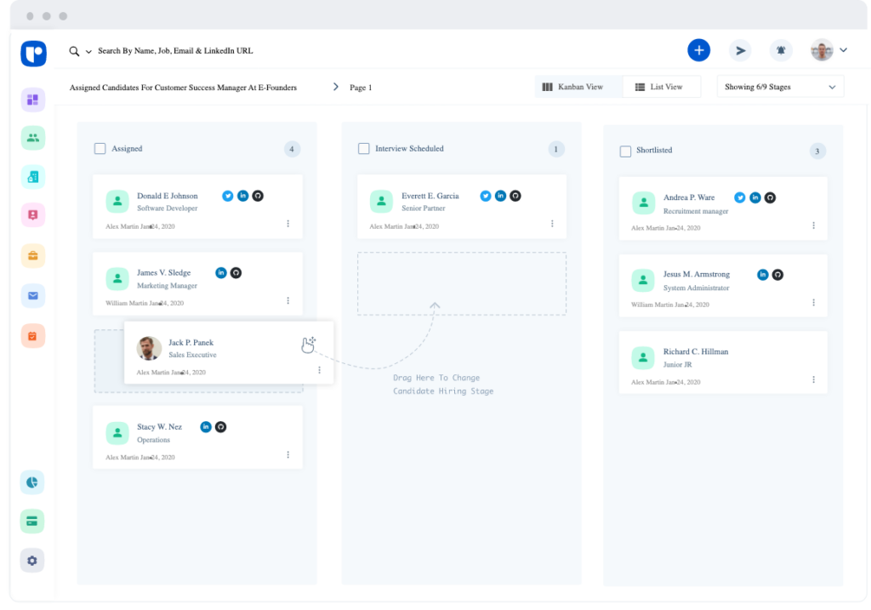871x610 pixels.
Task: Switch to List View tab
Action: [x=661, y=87]
